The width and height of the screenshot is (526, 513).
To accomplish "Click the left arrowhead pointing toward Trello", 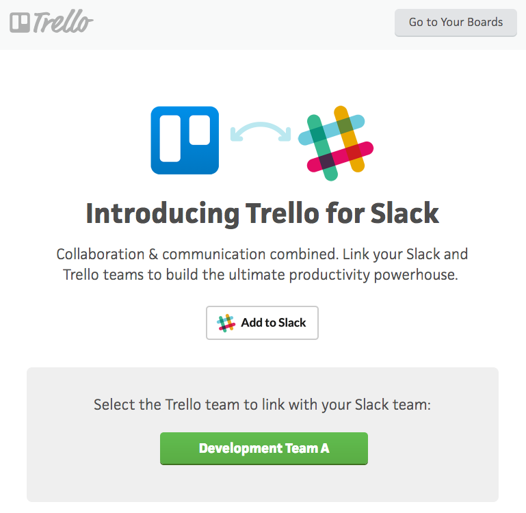I will tap(236, 135).
